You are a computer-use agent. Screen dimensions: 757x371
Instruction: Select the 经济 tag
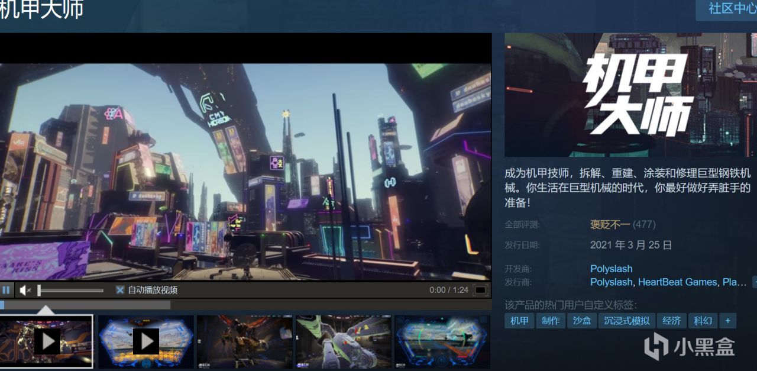[x=671, y=321]
